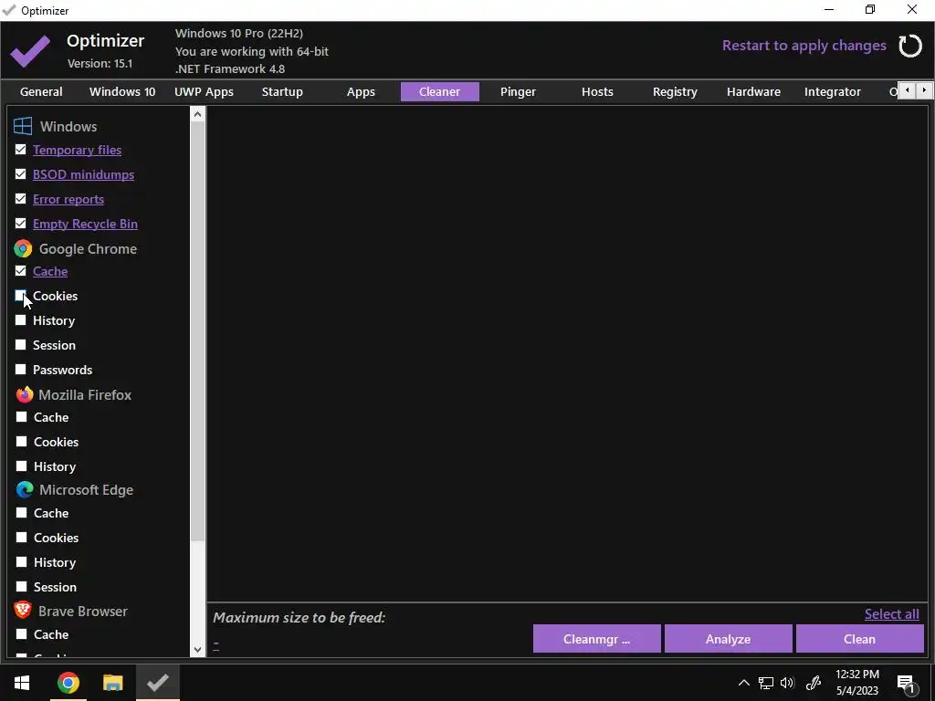Click the pen workspace tray icon
The width and height of the screenshot is (935, 701).
click(x=814, y=683)
